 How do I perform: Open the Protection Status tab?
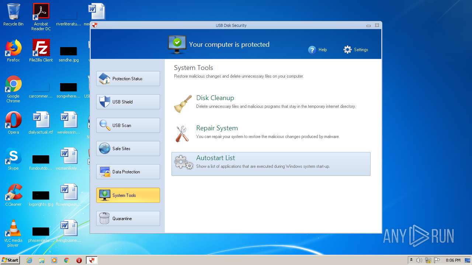(x=128, y=78)
